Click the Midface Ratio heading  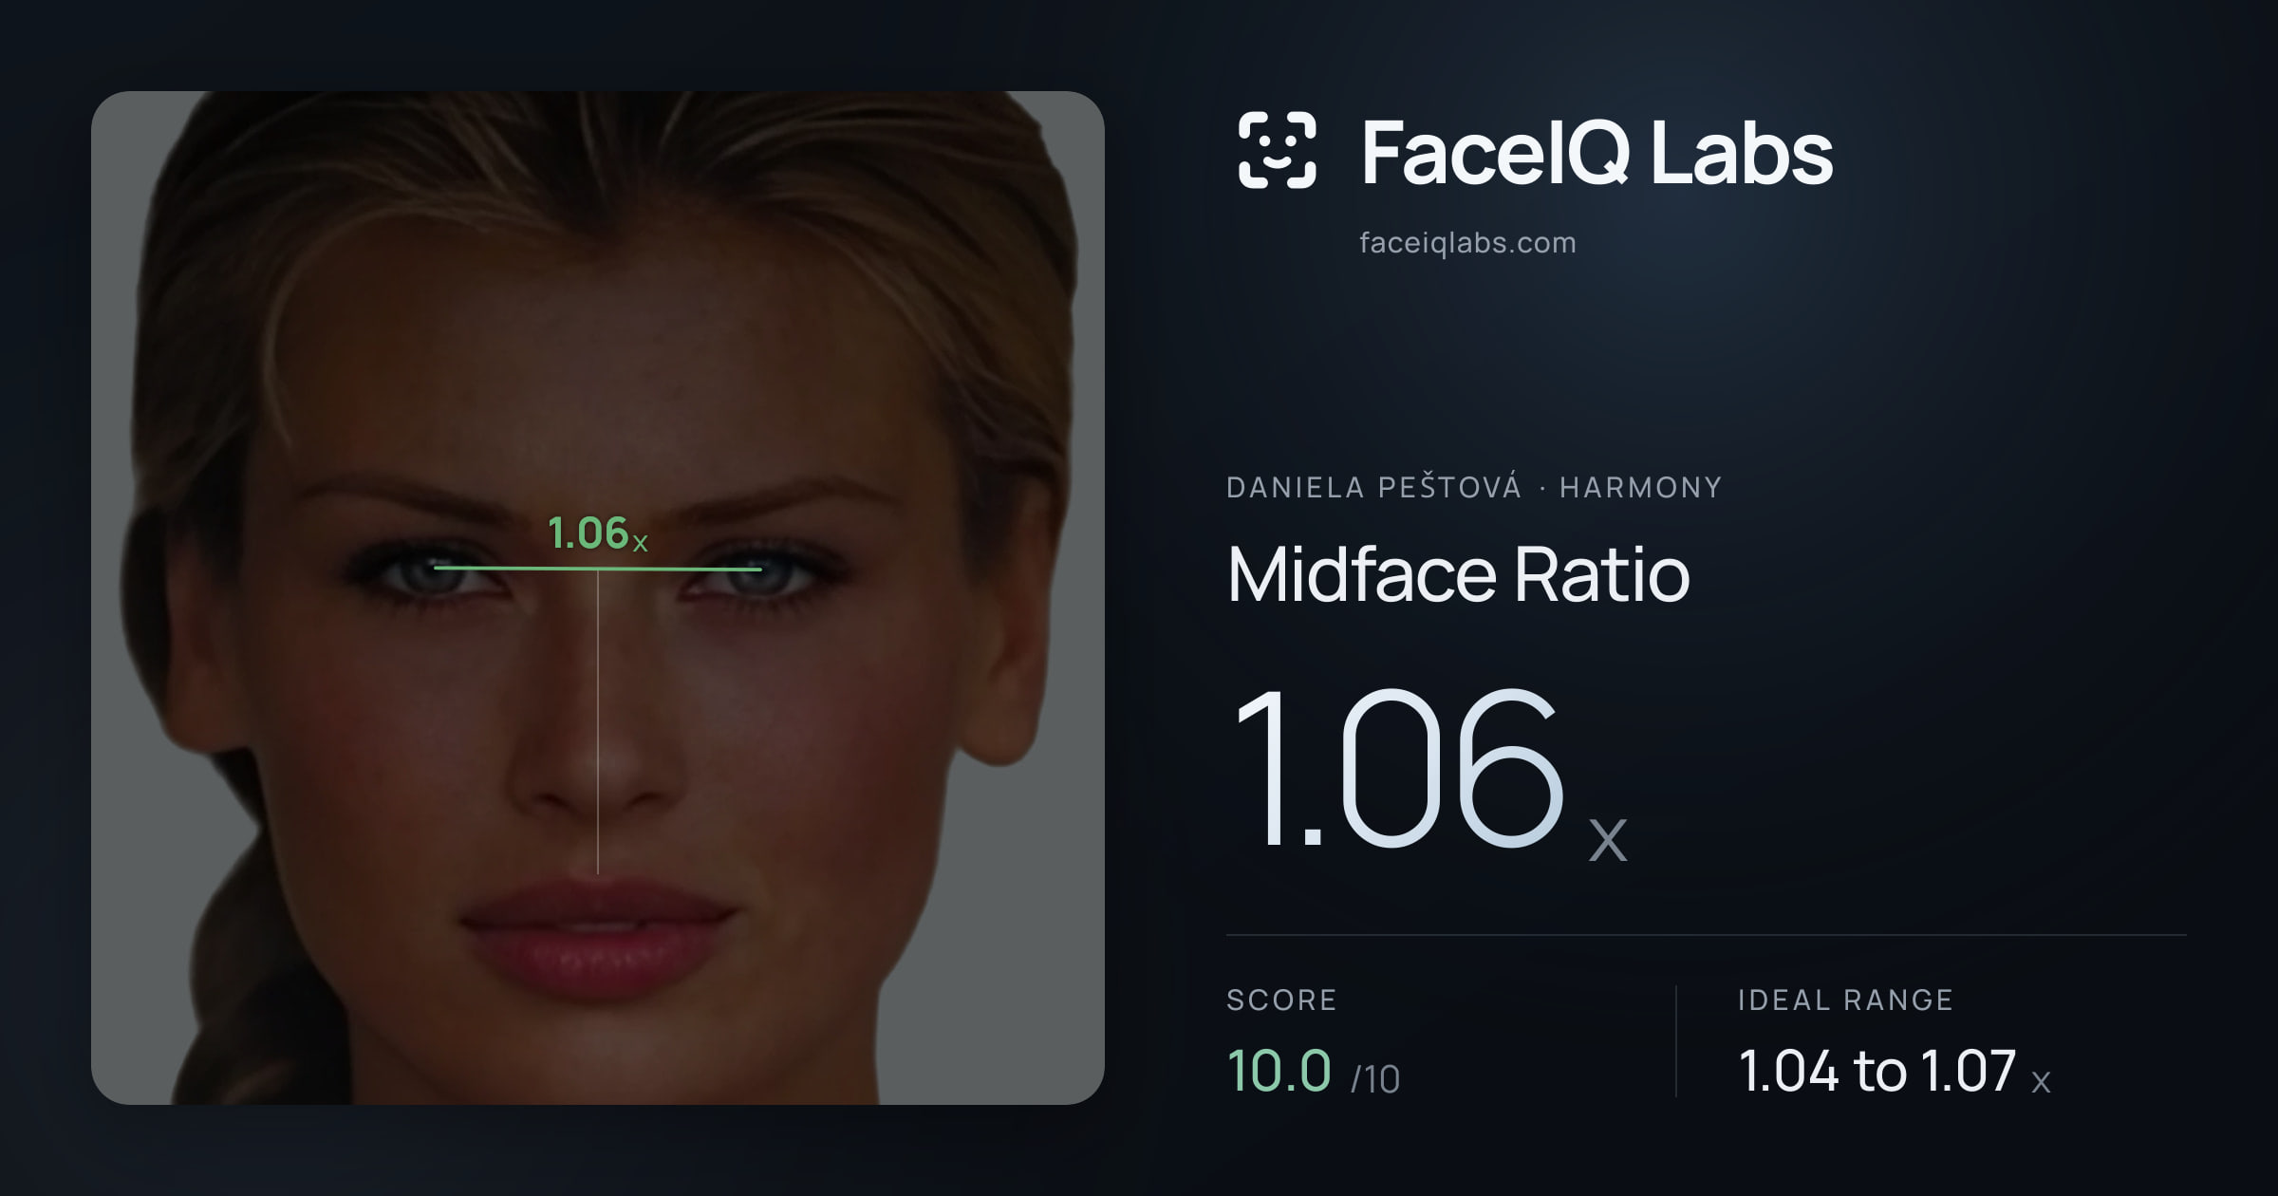point(1458,575)
